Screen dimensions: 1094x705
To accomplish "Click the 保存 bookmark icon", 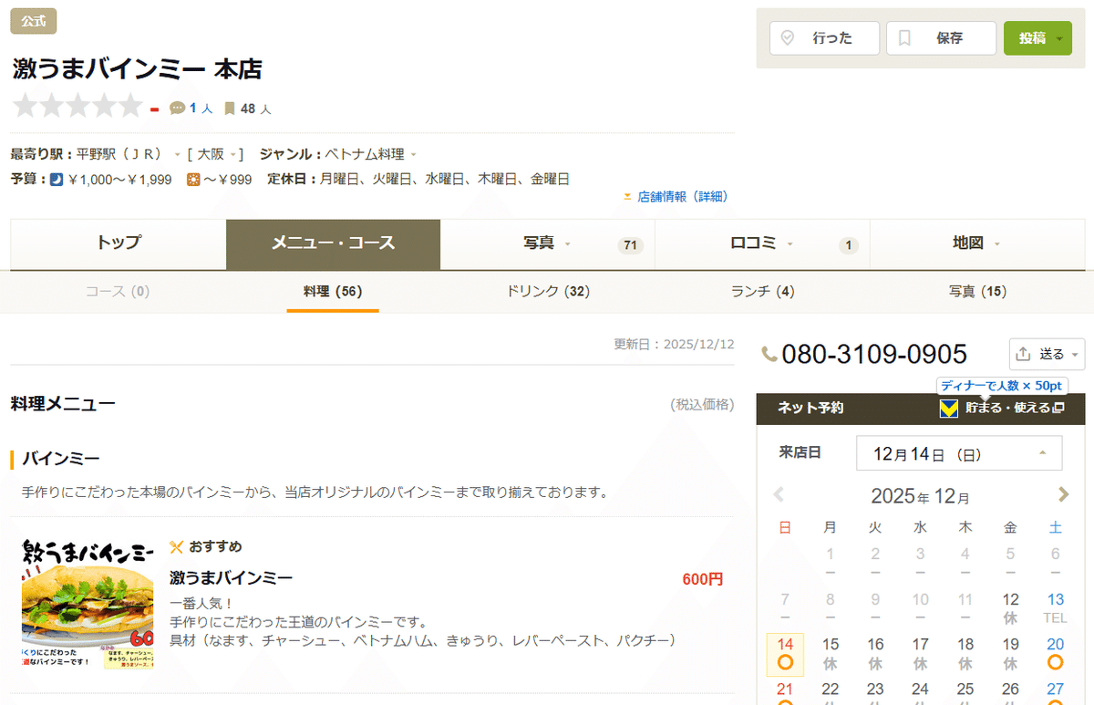I will 904,38.
